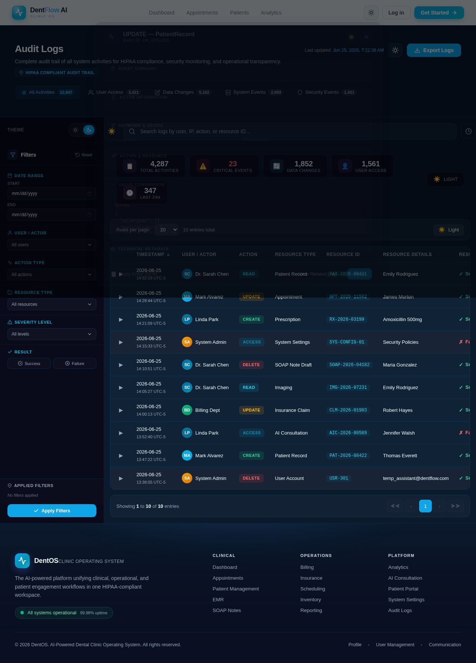476x663 pixels.
Task: Click the clock history icon beside search
Action: tap(469, 131)
